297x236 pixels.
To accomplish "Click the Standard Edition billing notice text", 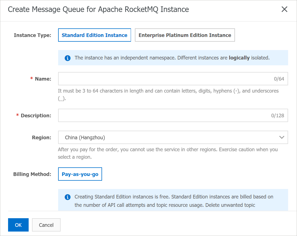I will 174,201.
